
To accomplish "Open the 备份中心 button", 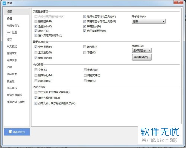I will 17,132.
